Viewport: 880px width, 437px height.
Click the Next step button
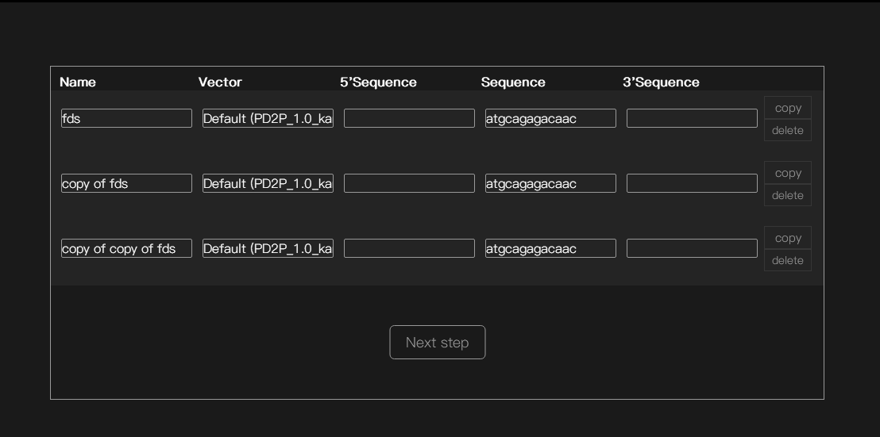pos(437,343)
